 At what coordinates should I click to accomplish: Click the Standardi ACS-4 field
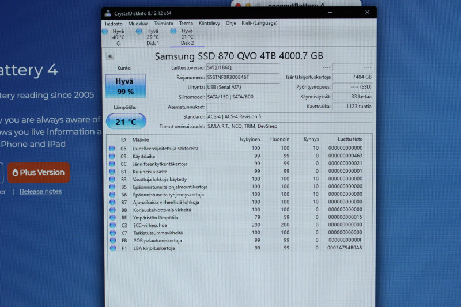click(x=289, y=116)
